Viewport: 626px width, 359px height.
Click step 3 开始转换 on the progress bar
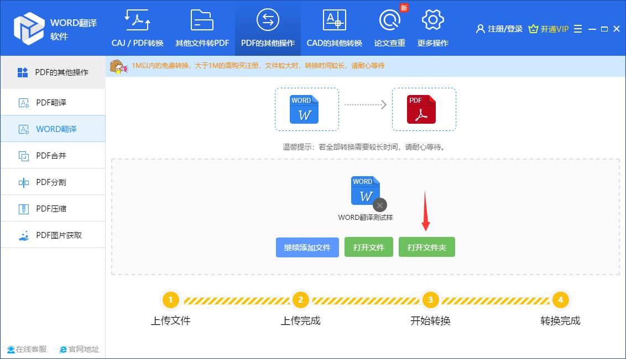point(430,300)
